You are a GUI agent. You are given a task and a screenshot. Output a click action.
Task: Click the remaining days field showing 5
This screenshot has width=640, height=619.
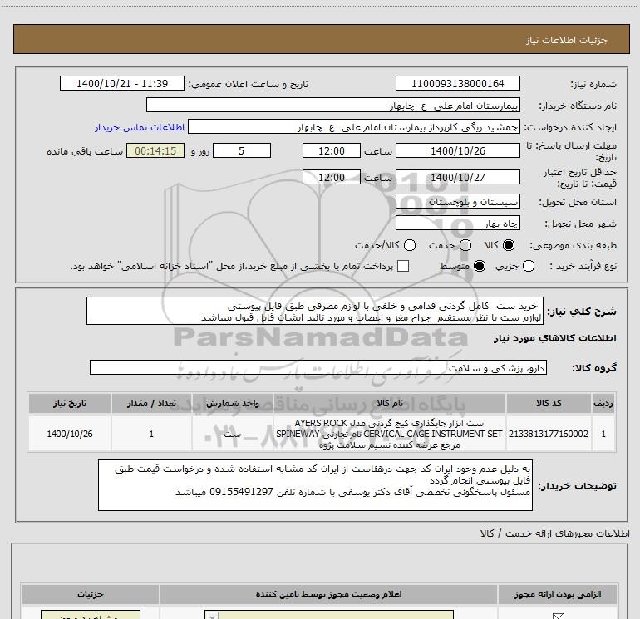pos(242,150)
